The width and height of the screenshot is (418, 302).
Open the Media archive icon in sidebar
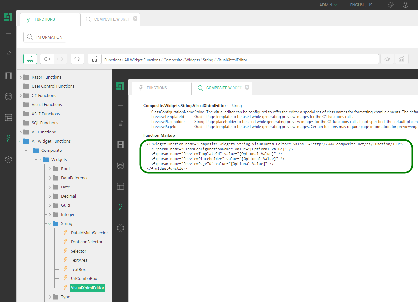8,76
